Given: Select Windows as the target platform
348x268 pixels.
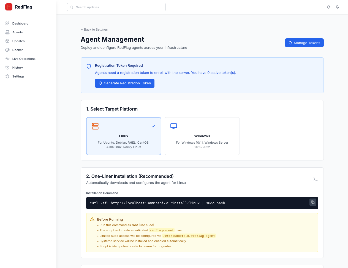Looking at the screenshot, I should [x=202, y=136].
